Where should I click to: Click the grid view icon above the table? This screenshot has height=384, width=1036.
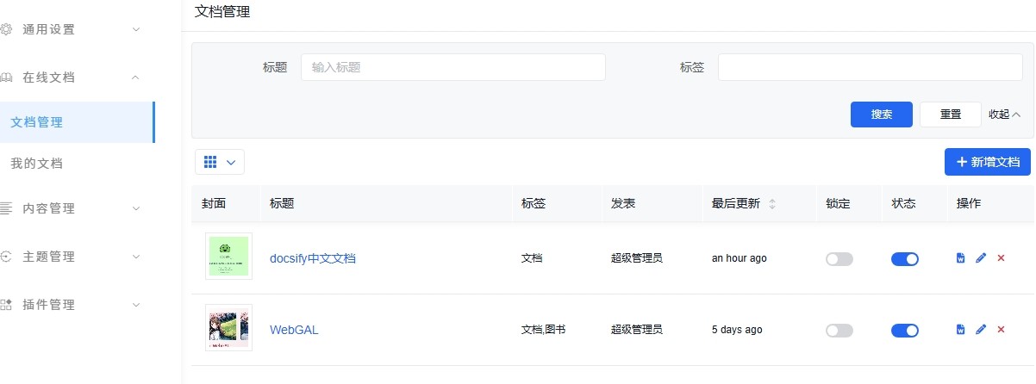211,162
